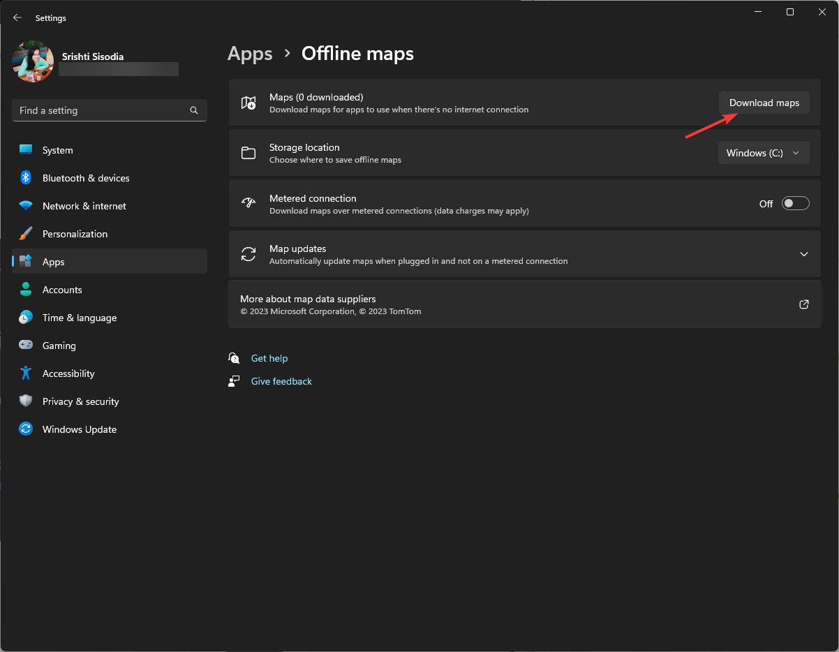Screen dimensions: 839x652
Task: Expand the Map updates section
Action: point(804,254)
